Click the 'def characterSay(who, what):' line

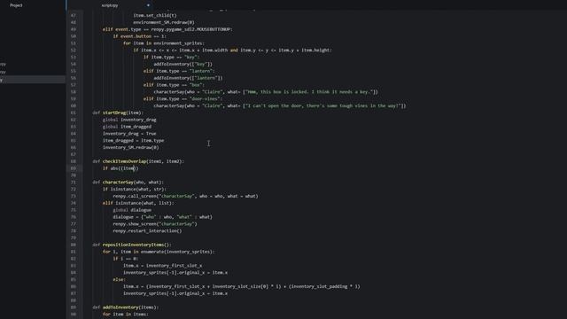click(128, 183)
